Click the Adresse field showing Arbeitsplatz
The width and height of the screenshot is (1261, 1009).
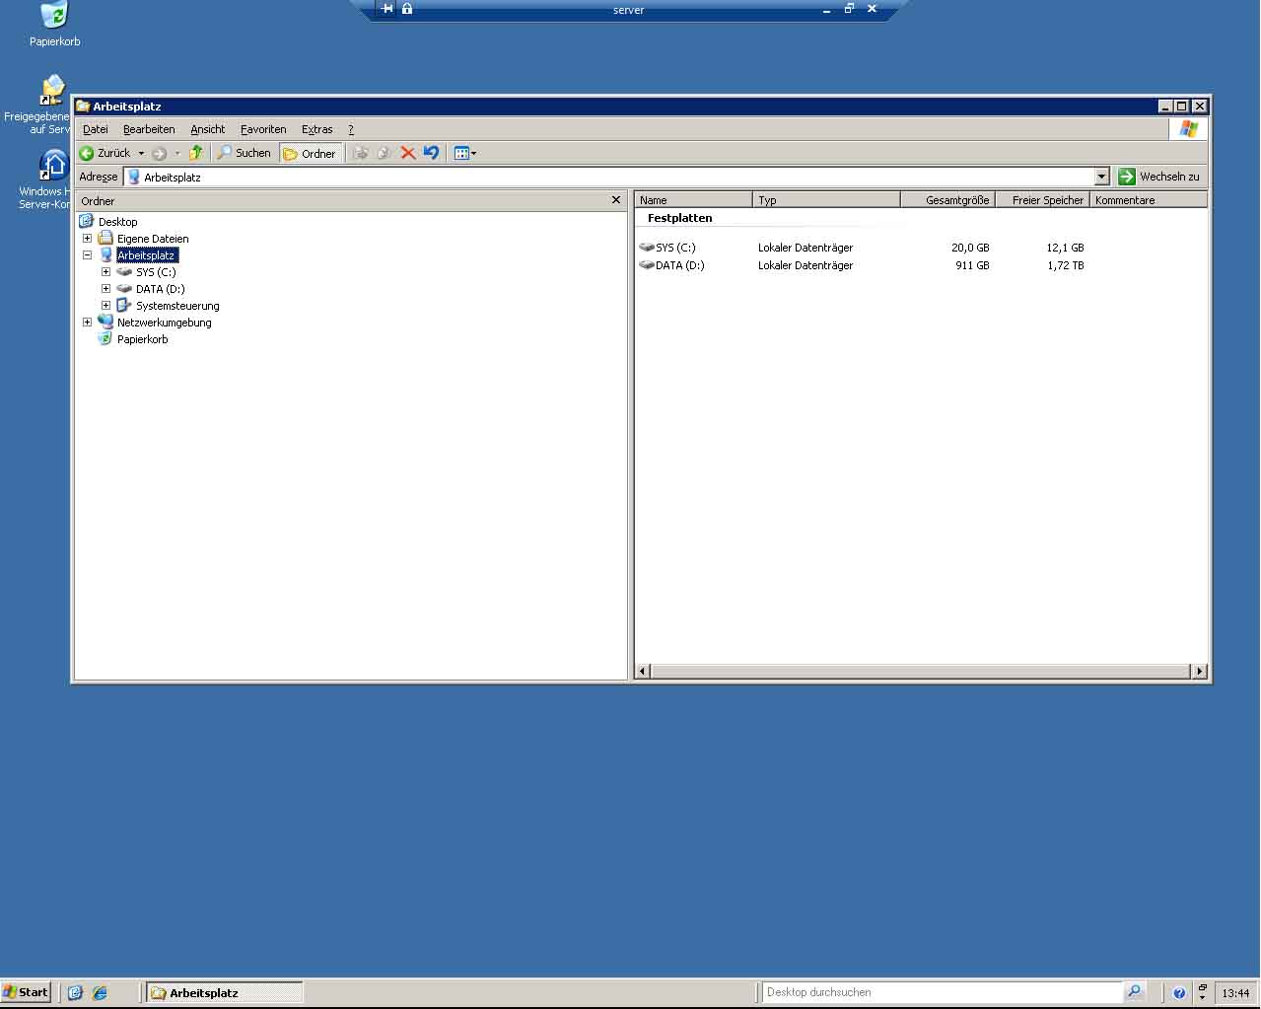click(608, 177)
